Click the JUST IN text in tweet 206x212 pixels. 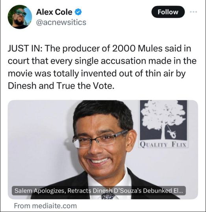click(x=24, y=49)
